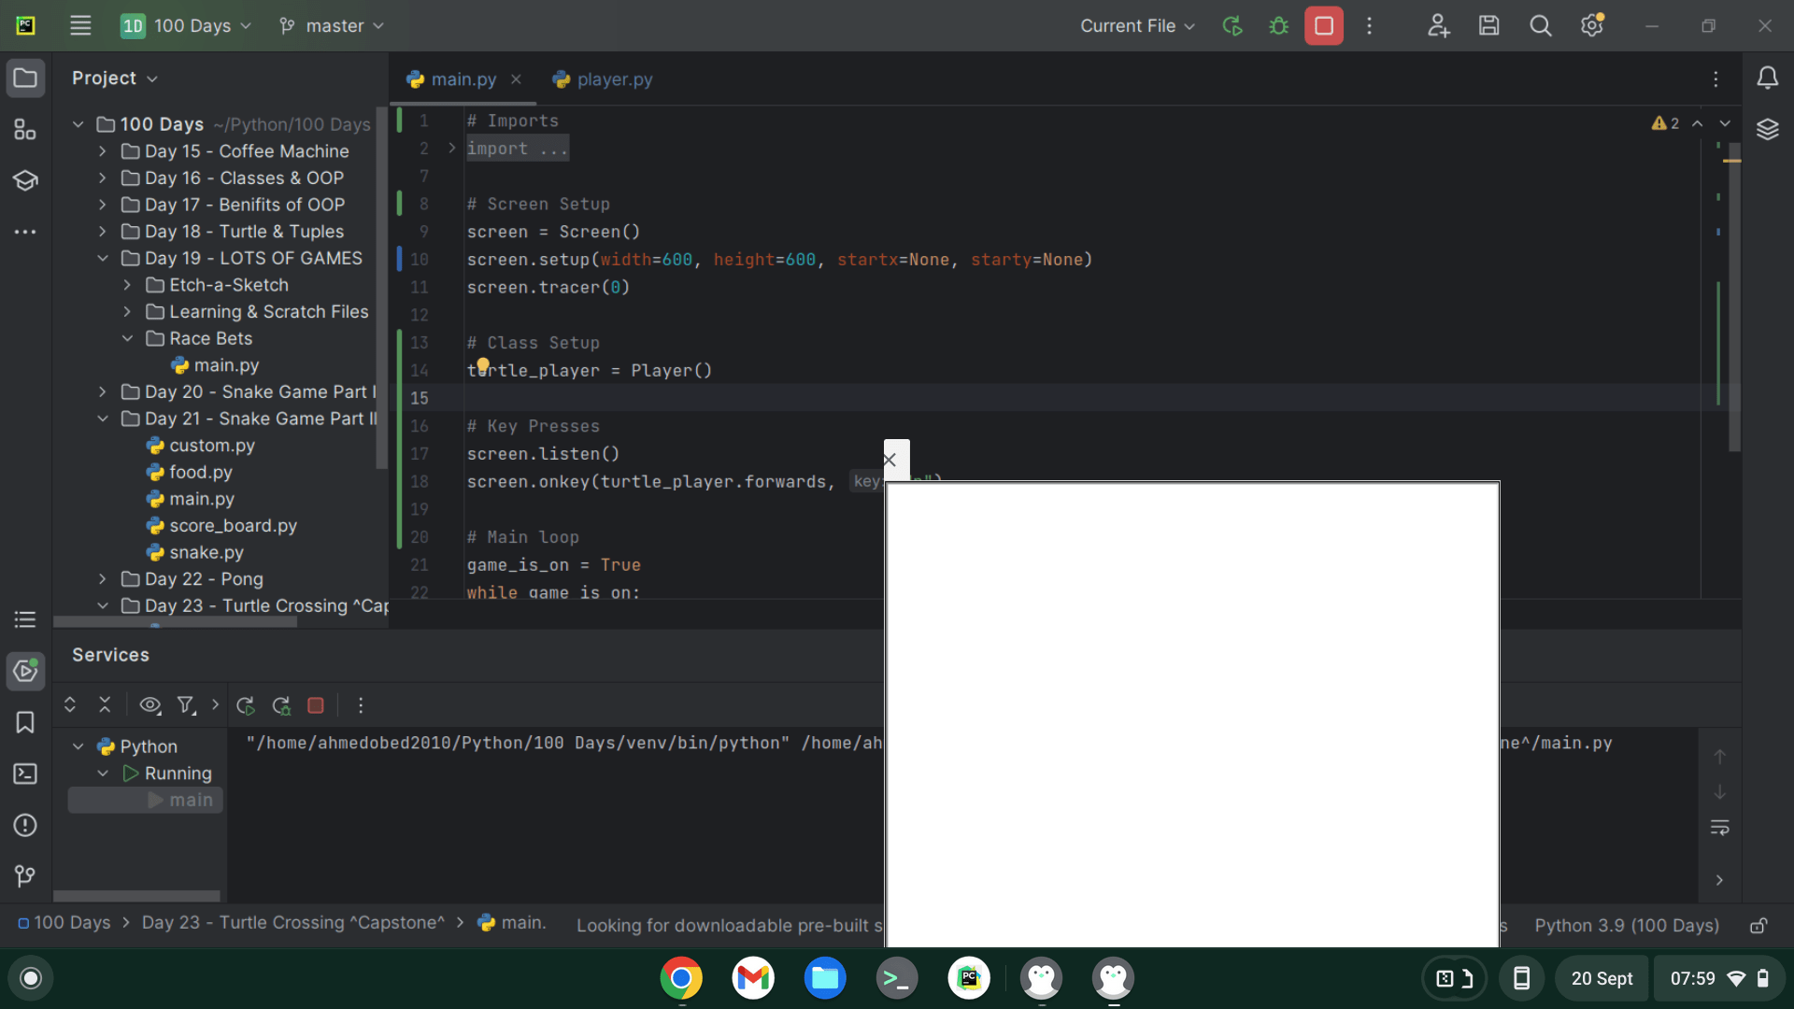This screenshot has height=1009, width=1794.
Task: Stop the running program with red stop button
Action: tap(1324, 25)
